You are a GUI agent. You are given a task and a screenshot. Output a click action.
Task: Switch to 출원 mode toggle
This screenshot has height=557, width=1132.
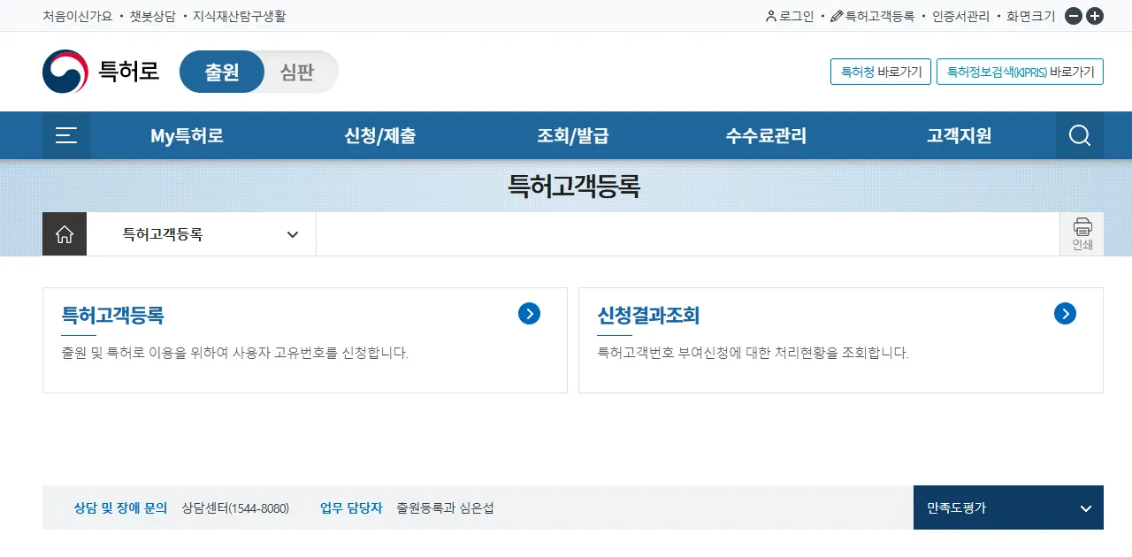(222, 72)
